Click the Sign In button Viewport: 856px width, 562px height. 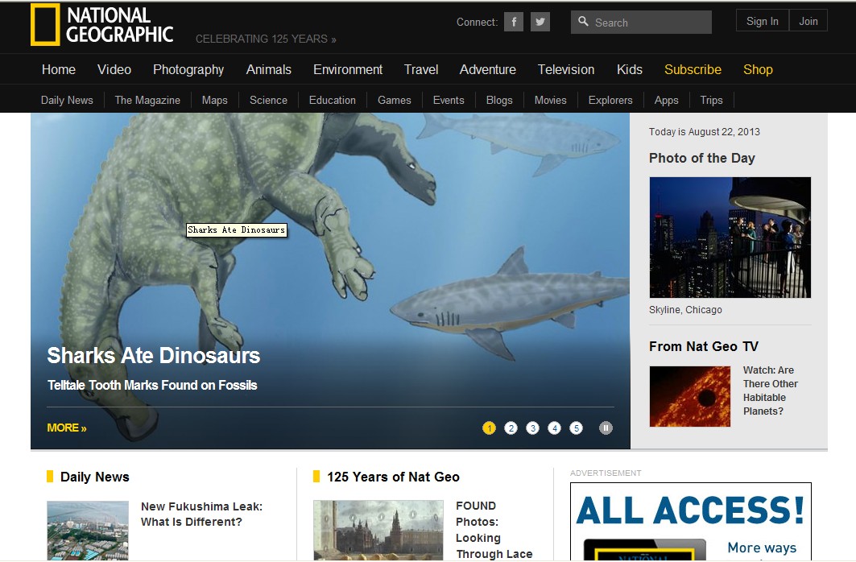762,21
